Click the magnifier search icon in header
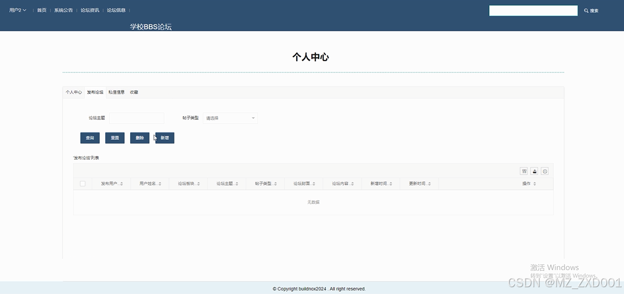Viewport: 624px width, 294px height. point(586,11)
